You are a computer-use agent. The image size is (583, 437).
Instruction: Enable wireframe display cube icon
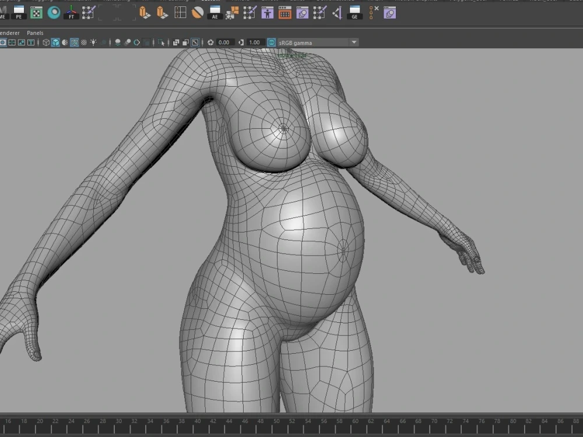coord(46,43)
